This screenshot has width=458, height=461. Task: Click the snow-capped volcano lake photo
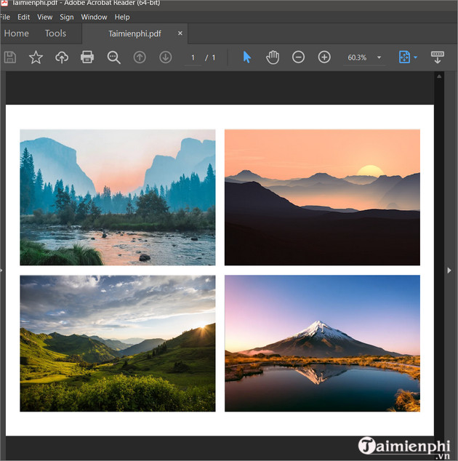coord(322,343)
